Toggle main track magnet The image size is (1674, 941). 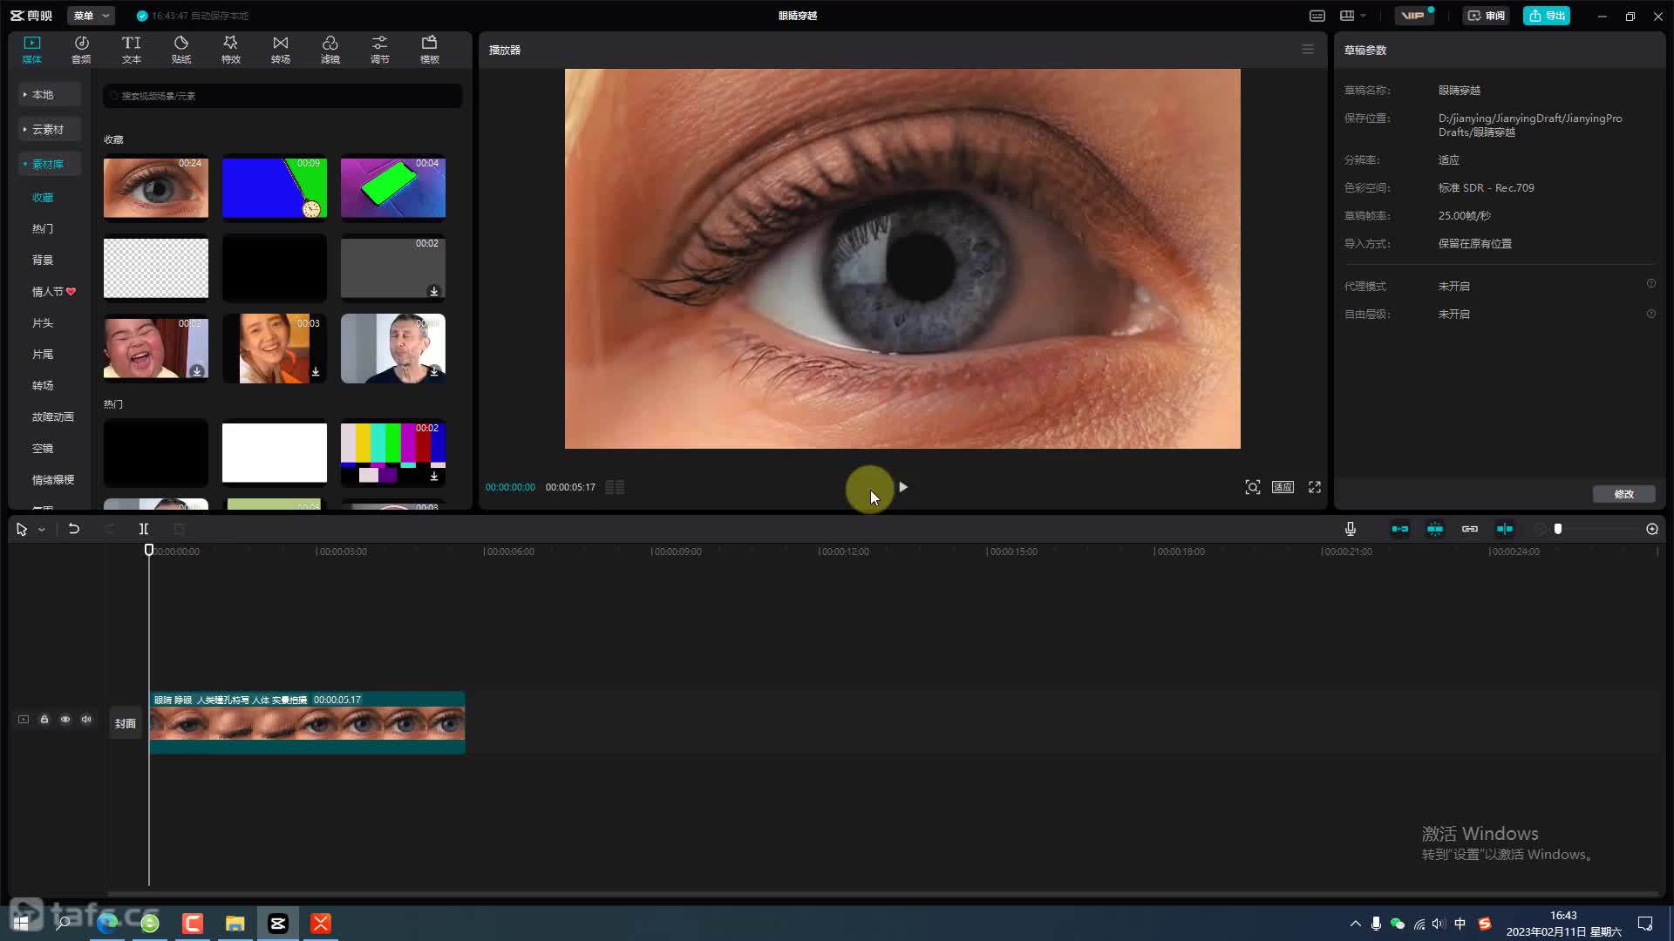click(1400, 529)
